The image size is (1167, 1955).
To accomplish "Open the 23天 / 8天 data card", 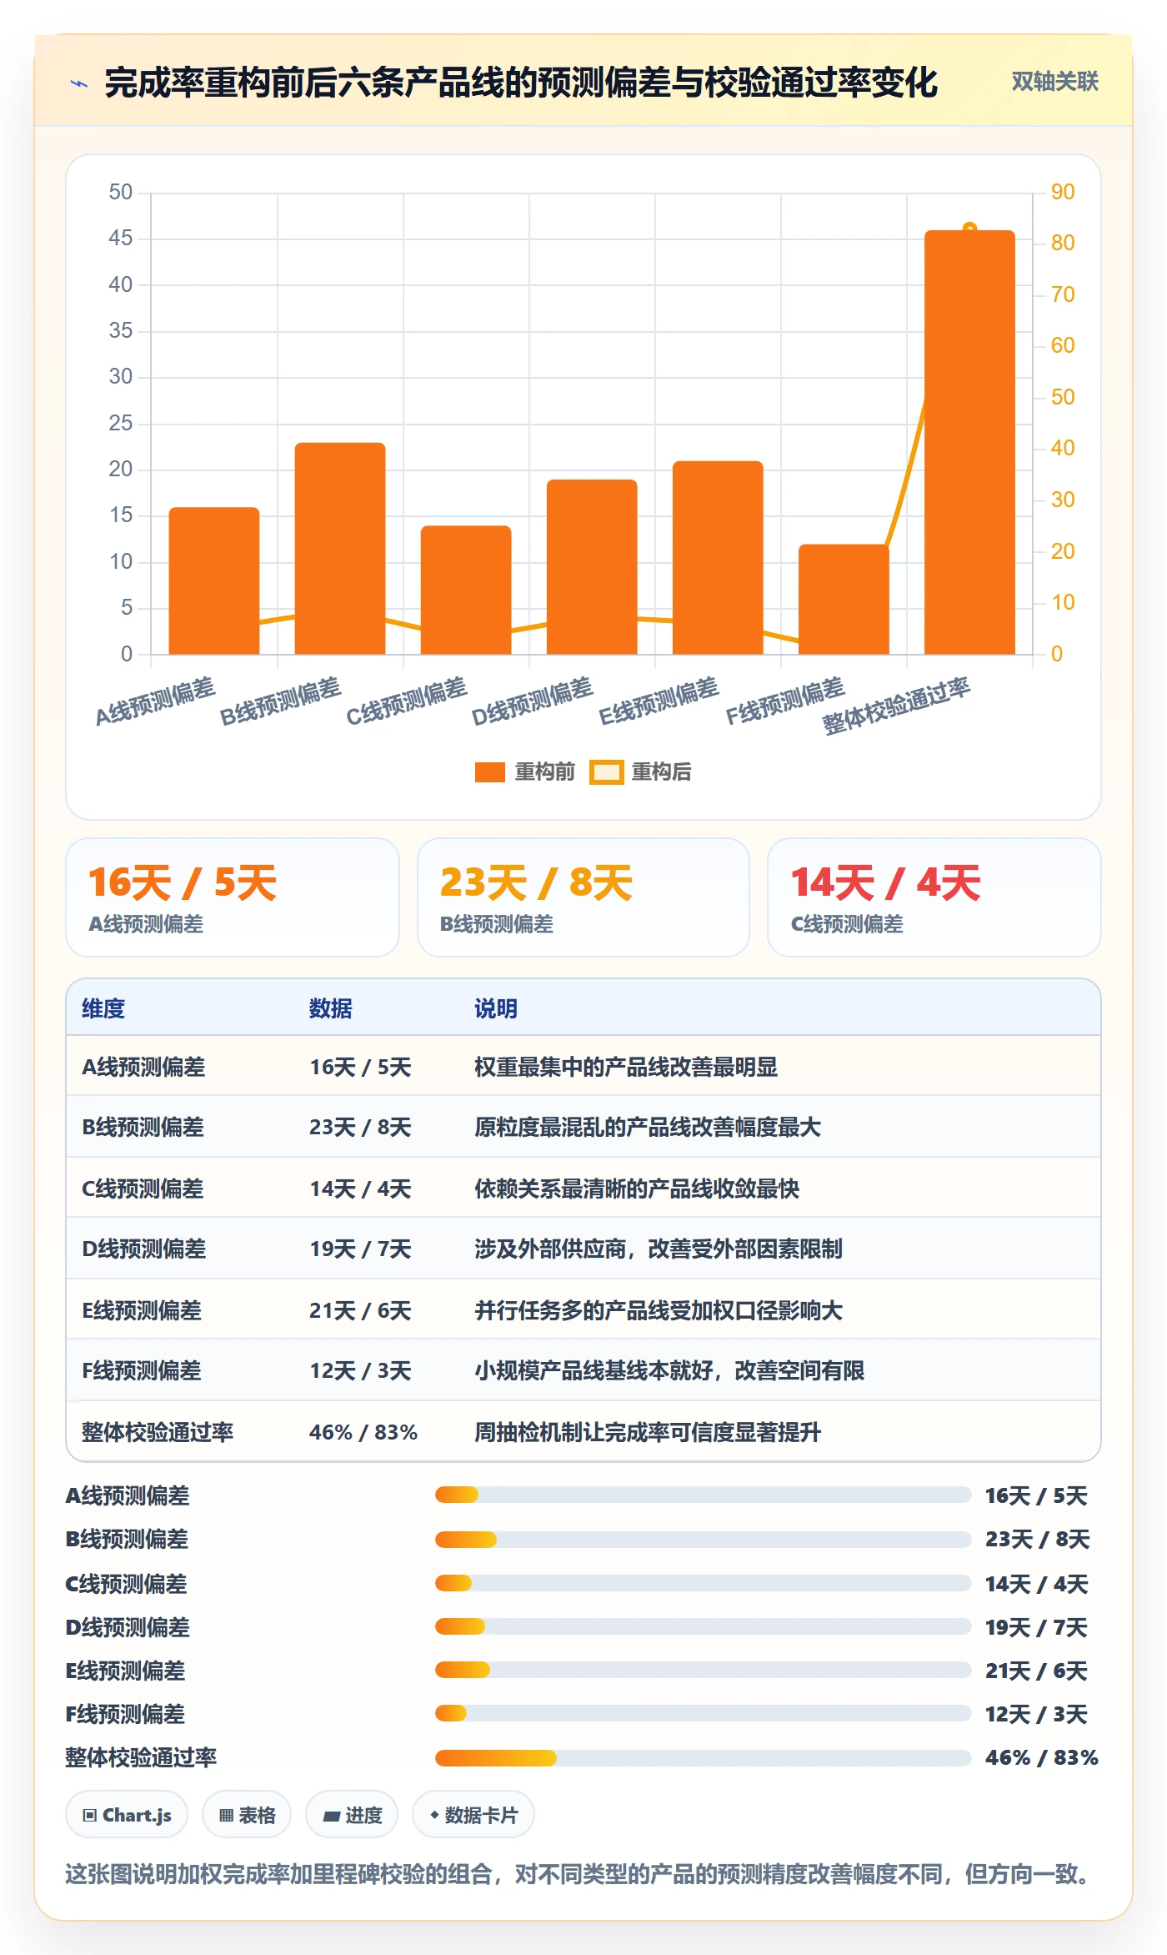I will point(583,897).
